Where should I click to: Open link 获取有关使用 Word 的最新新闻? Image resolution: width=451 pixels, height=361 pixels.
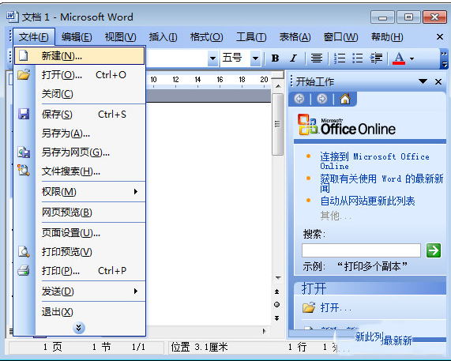(381, 183)
